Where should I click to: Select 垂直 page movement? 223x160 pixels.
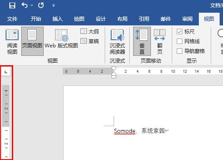tap(142, 41)
